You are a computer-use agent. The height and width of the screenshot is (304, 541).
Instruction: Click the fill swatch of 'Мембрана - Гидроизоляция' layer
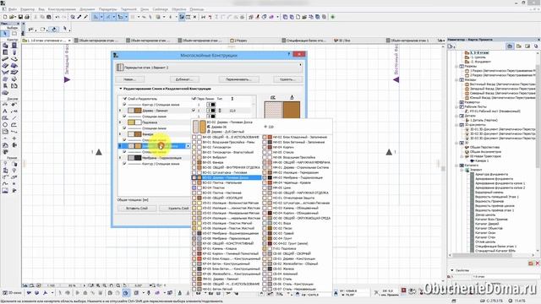pyautogui.click(x=134, y=158)
